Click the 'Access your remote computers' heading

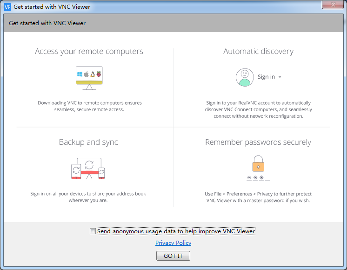pos(89,51)
